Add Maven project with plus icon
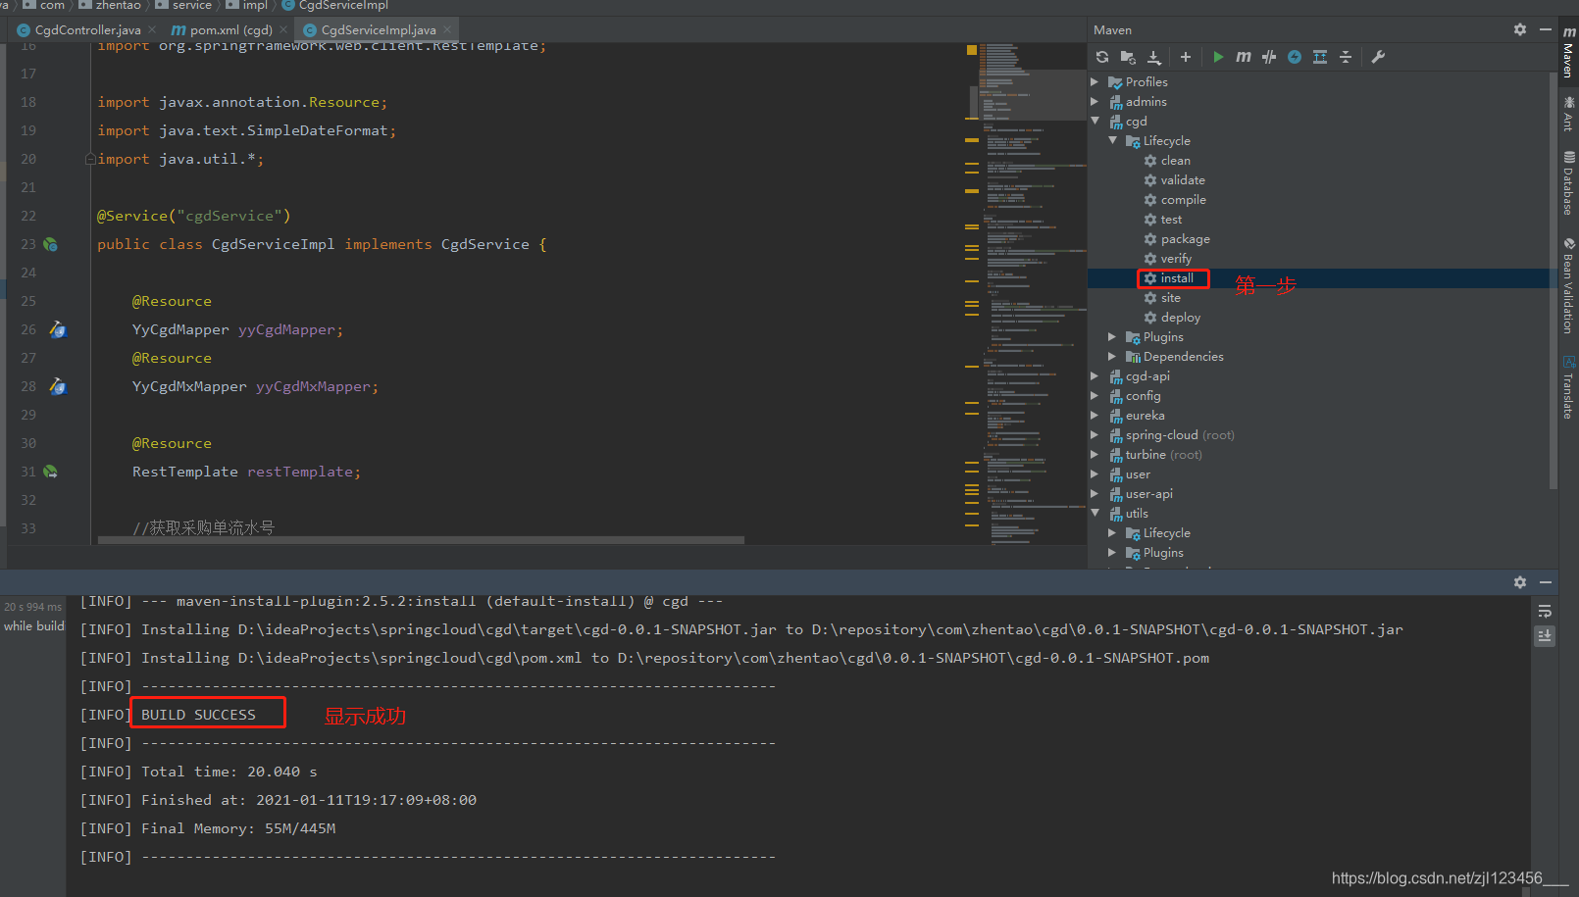This screenshot has width=1579, height=897. click(x=1186, y=57)
